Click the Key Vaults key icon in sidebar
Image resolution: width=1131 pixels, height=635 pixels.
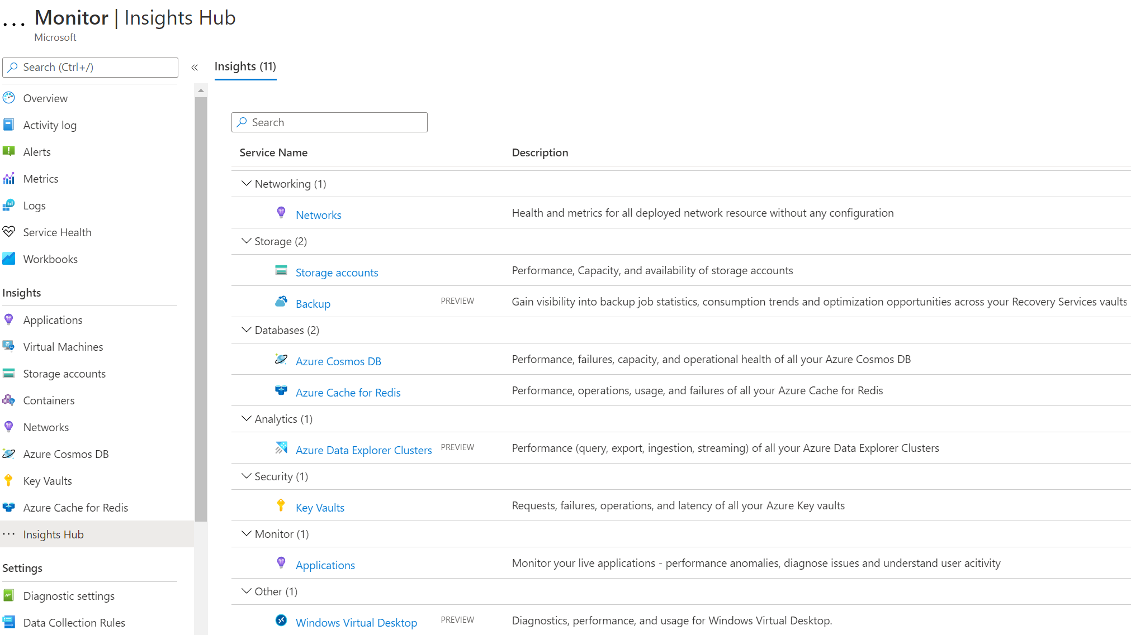click(9, 481)
